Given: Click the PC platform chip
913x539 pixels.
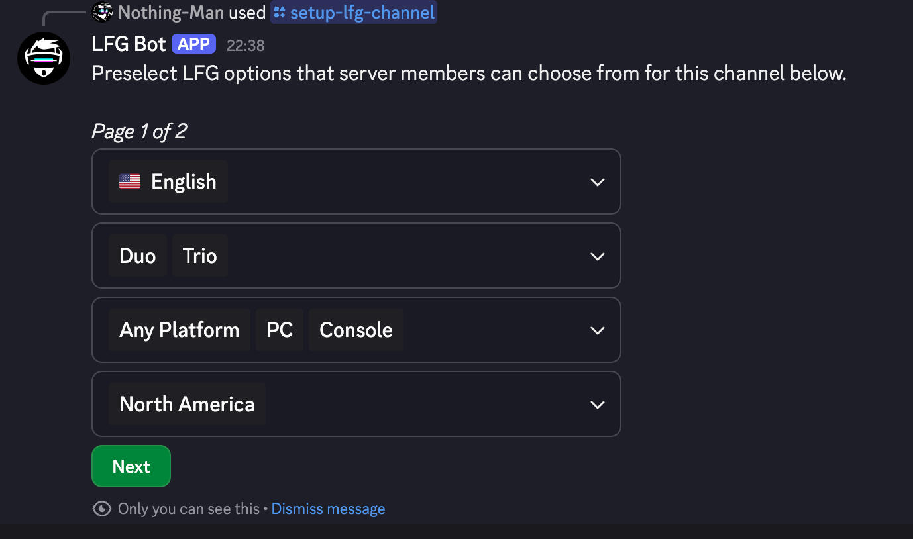Looking at the screenshot, I should (280, 330).
